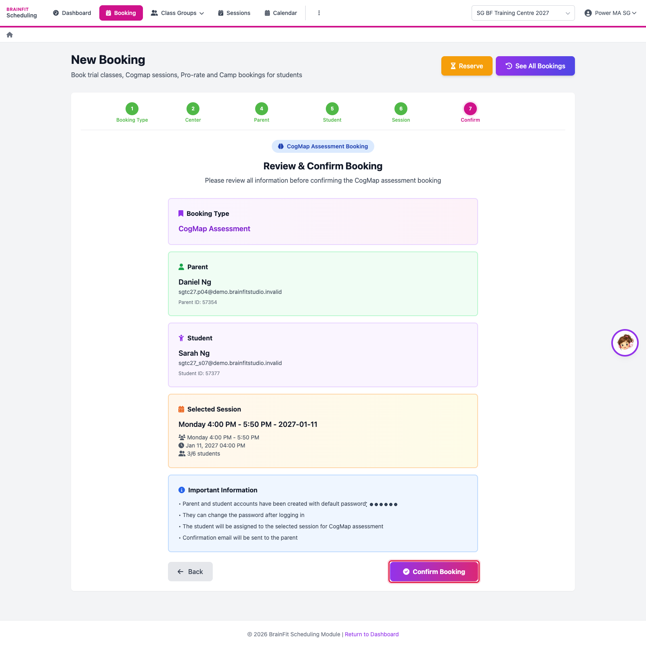Go to the Dashboard menu item
The width and height of the screenshot is (646, 648).
point(72,13)
